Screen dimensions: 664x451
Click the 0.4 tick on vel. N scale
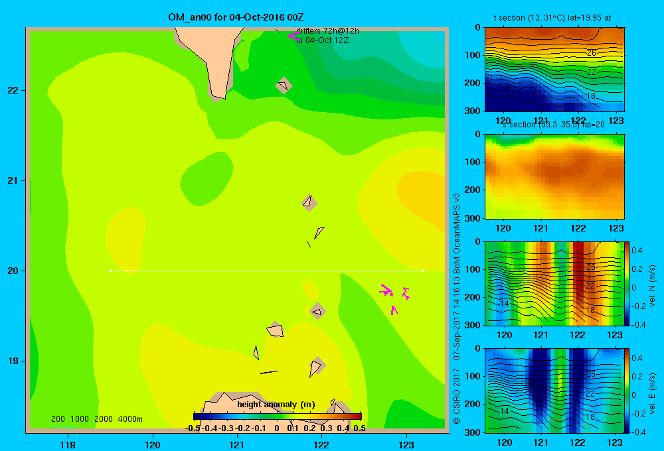pos(637,251)
